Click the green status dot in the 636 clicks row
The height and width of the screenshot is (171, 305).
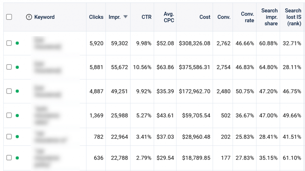click(x=17, y=158)
